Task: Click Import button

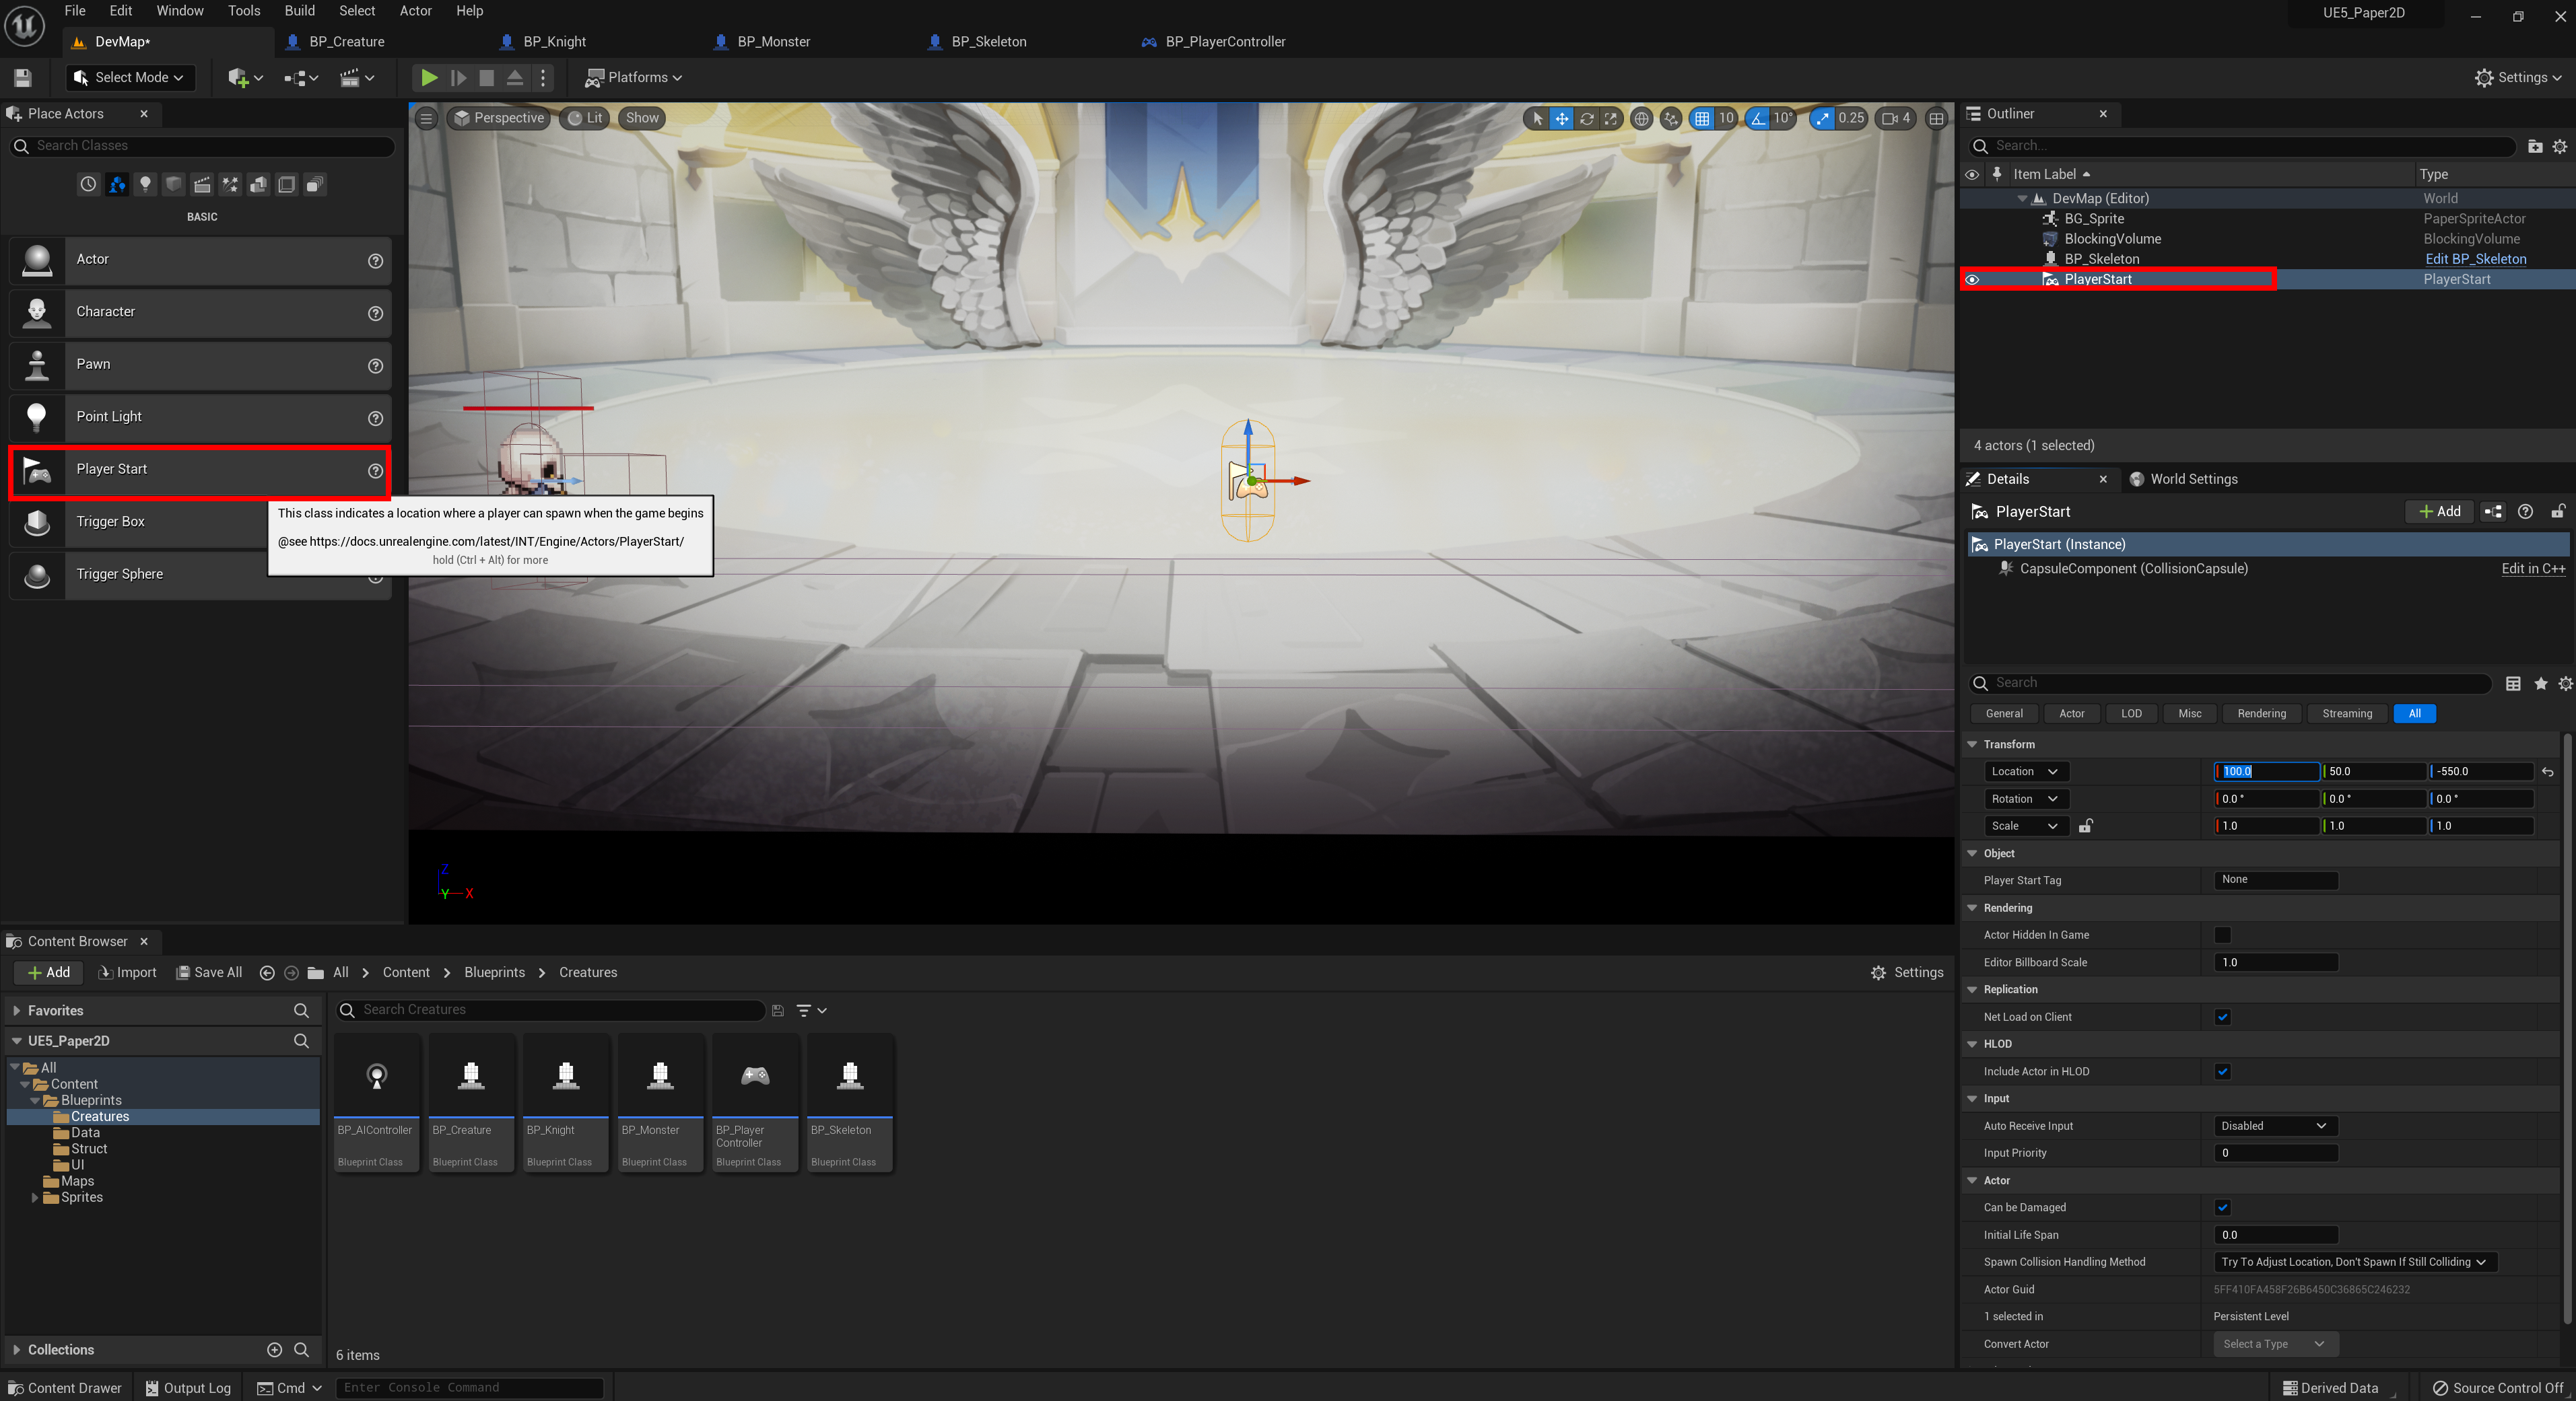Action: point(128,973)
